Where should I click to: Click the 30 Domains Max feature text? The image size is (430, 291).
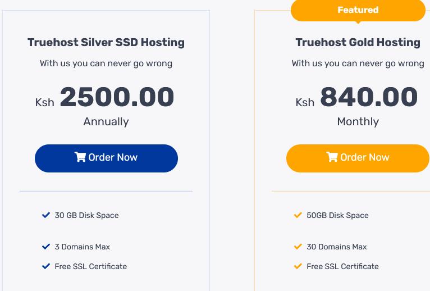click(337, 247)
